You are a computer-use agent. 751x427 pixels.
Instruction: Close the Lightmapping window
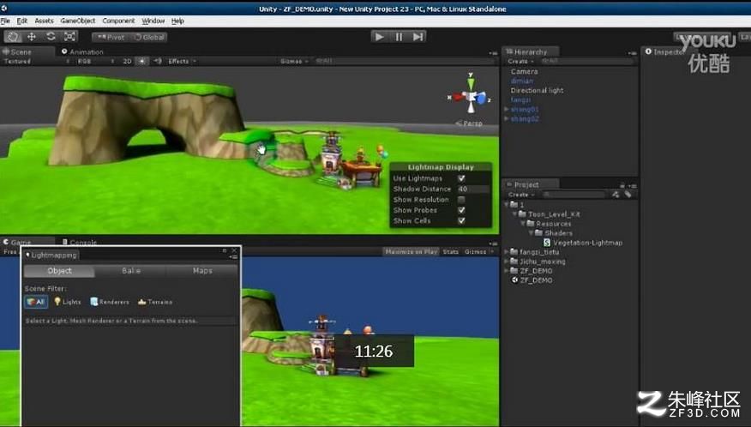click(x=234, y=250)
